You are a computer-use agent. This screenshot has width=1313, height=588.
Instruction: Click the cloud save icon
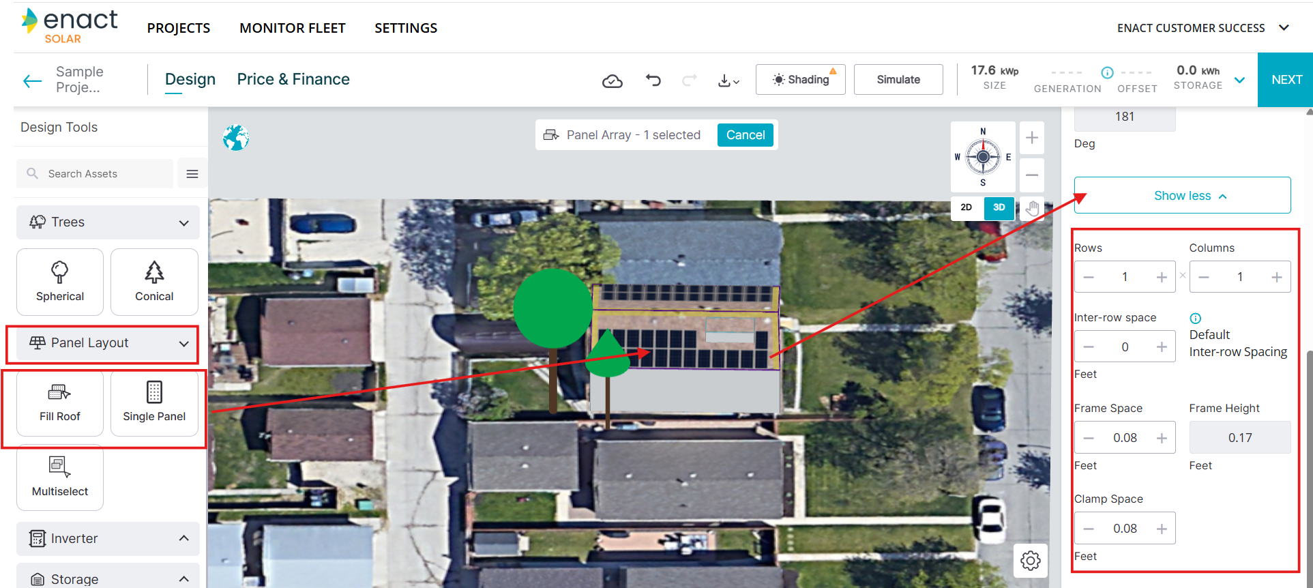click(x=612, y=80)
